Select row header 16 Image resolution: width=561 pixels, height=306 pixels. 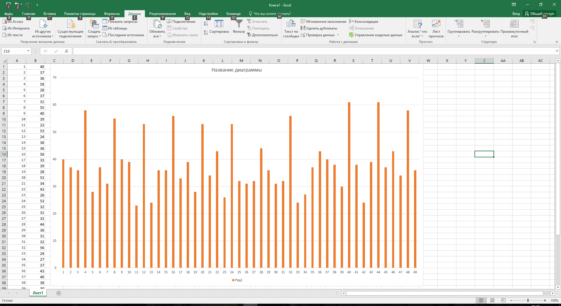4,154
